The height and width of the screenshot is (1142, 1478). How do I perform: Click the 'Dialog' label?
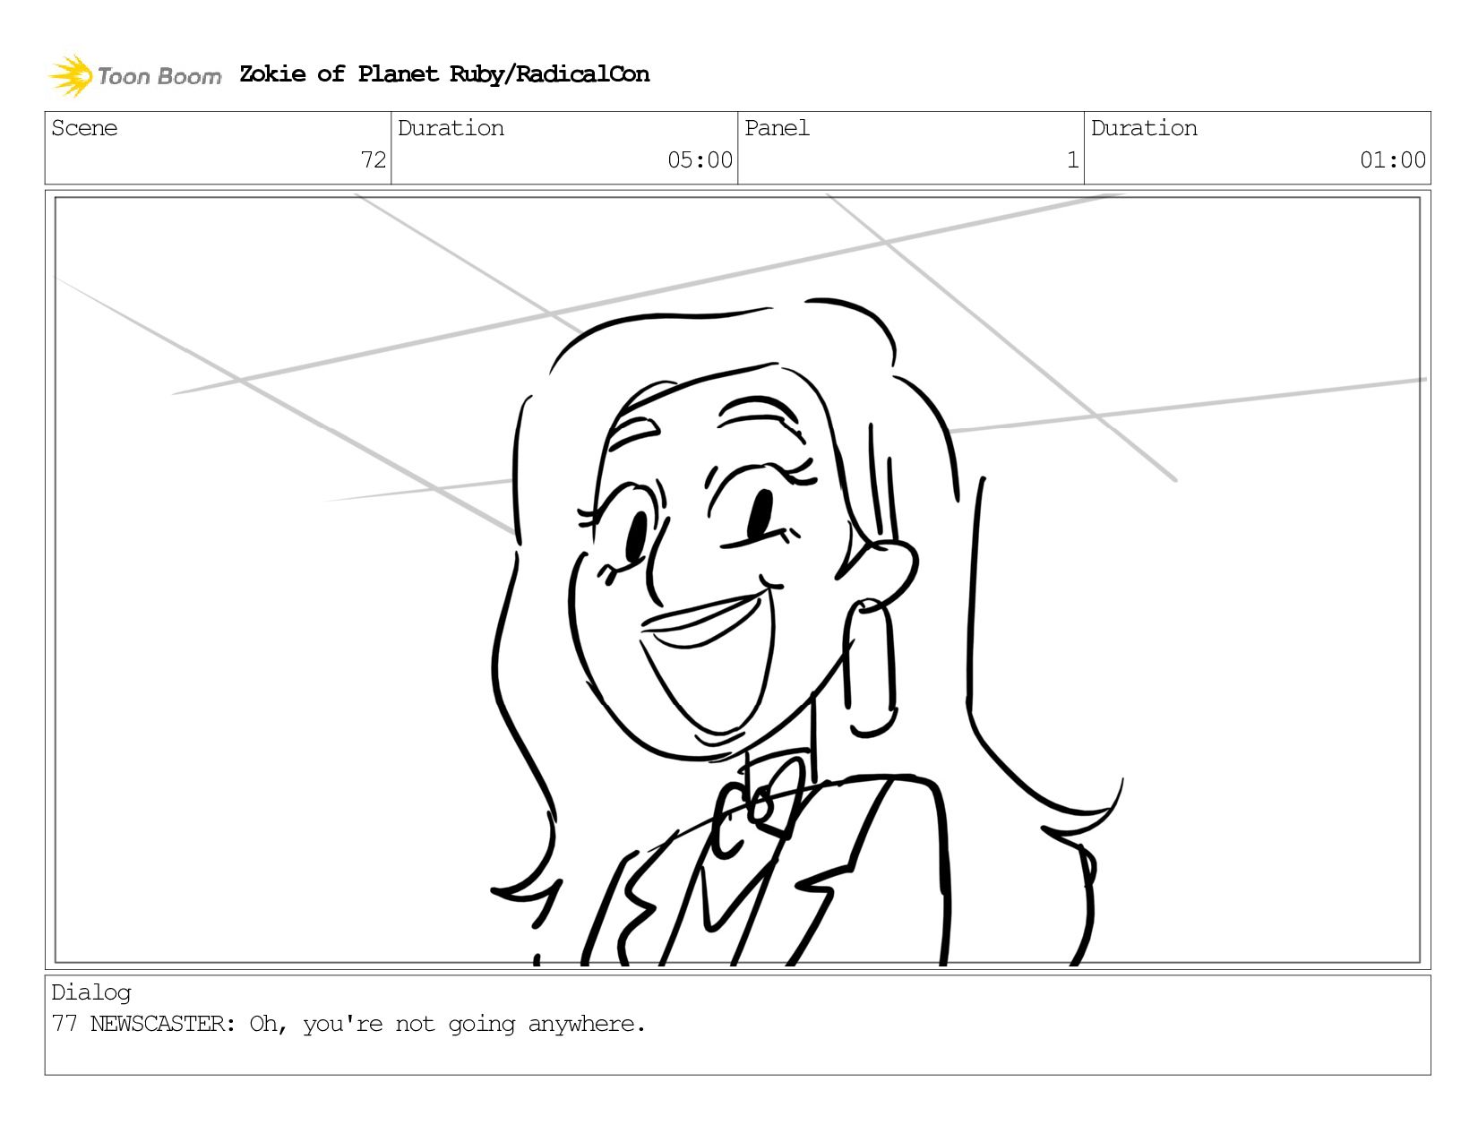pos(91,992)
